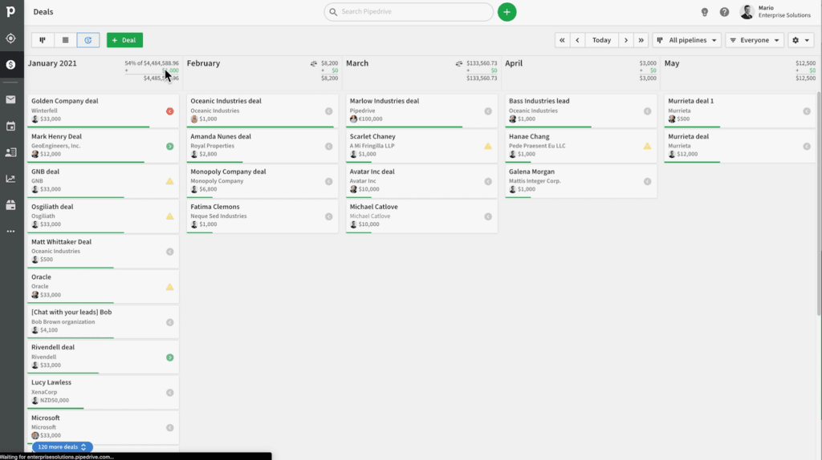Click the Deals page title
Viewport: 822px width, 460px height.
coord(43,11)
